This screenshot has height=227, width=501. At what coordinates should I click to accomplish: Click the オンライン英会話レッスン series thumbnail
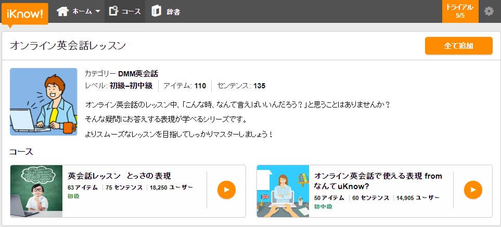click(44, 102)
